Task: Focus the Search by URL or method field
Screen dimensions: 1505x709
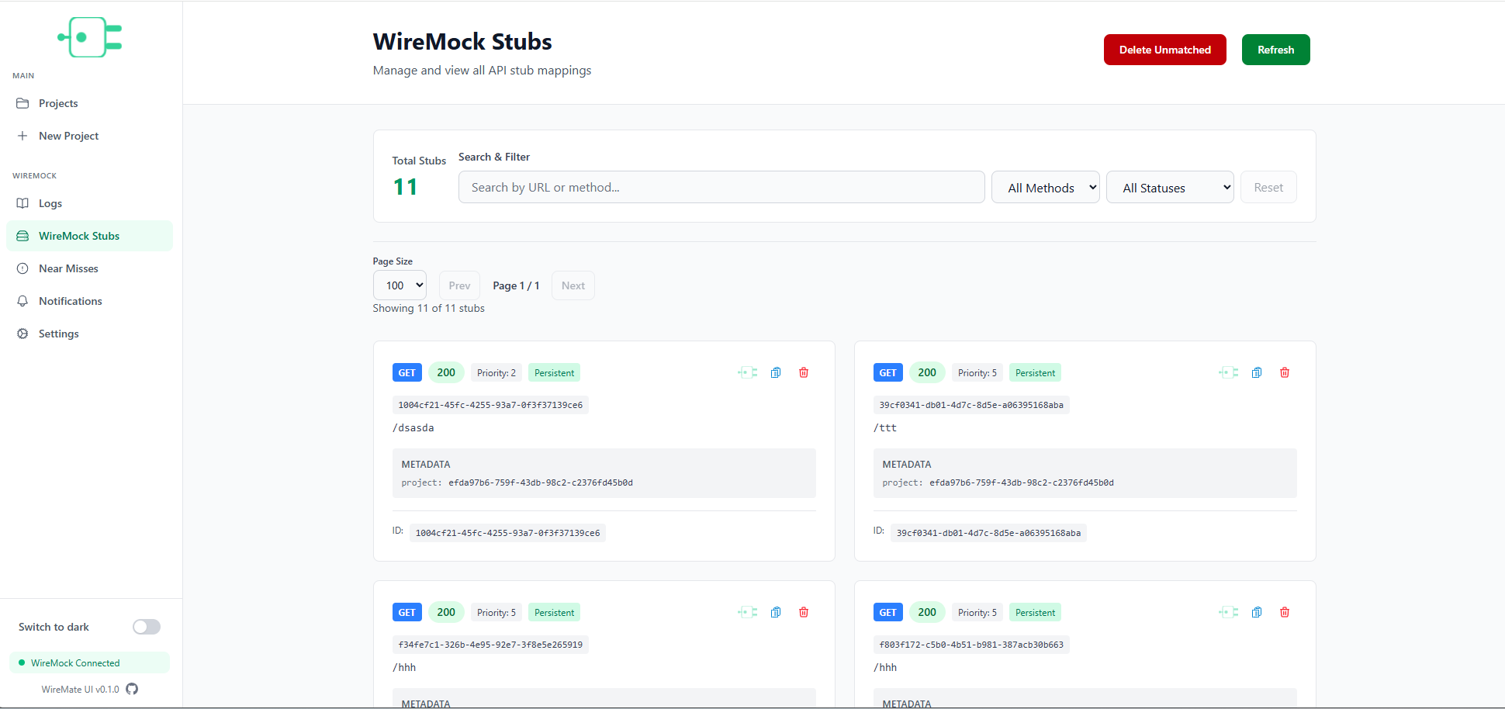Action: [x=721, y=187]
